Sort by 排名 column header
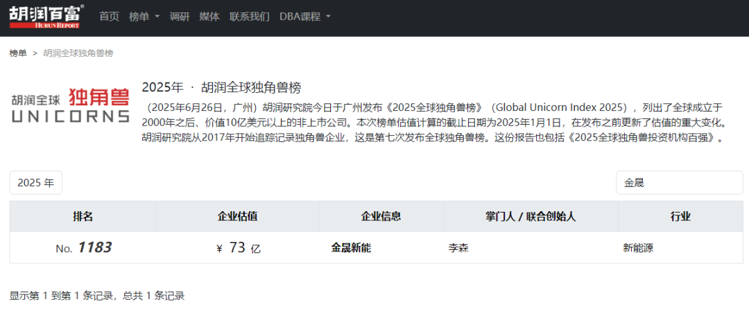The image size is (749, 329). click(x=83, y=217)
